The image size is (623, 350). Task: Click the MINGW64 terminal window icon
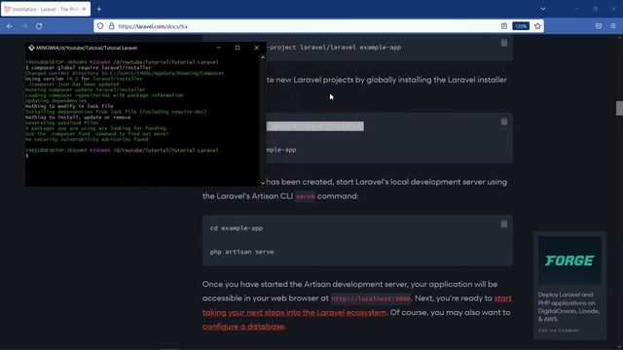tap(31, 48)
